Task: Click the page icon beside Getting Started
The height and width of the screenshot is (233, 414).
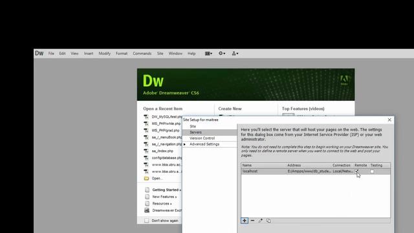Action: click(x=147, y=190)
